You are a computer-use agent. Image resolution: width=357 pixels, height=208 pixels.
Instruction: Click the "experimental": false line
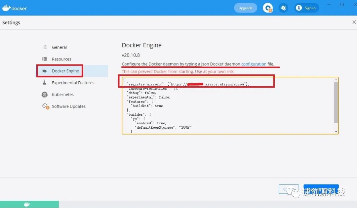pos(148,97)
